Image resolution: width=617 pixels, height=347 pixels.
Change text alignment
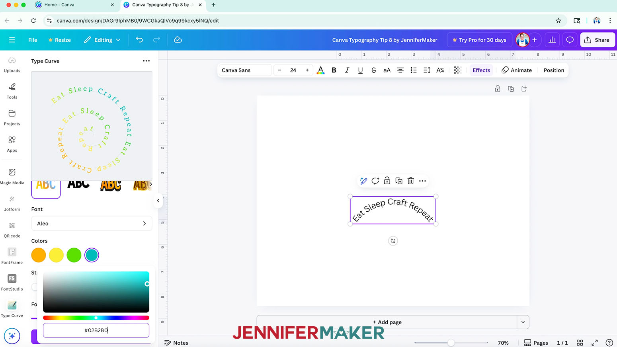coord(400,70)
